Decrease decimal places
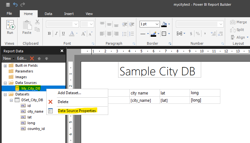Image resolution: width=250 pixels, height=143 pixels. [221, 34]
